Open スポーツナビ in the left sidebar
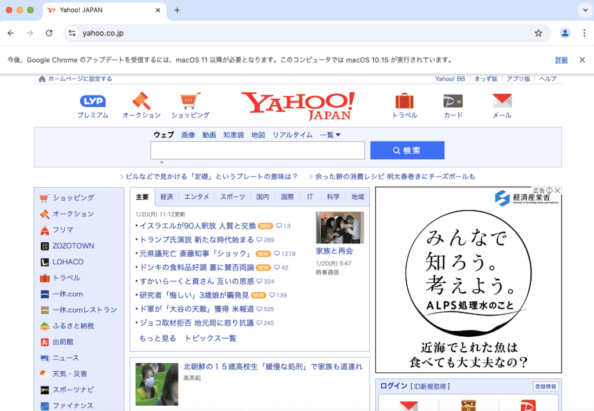 point(73,390)
